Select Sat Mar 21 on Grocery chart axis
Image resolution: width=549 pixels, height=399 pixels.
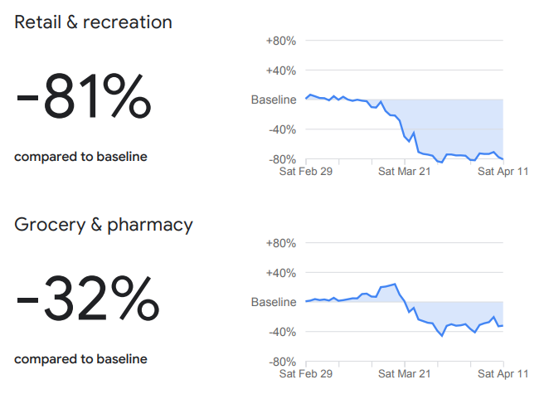coord(405,374)
